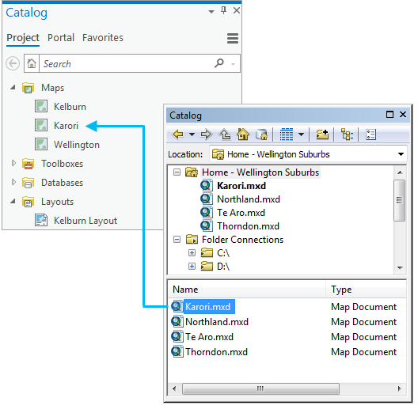Click the Kelburn Layout icon
418x409 pixels.
coord(41,220)
